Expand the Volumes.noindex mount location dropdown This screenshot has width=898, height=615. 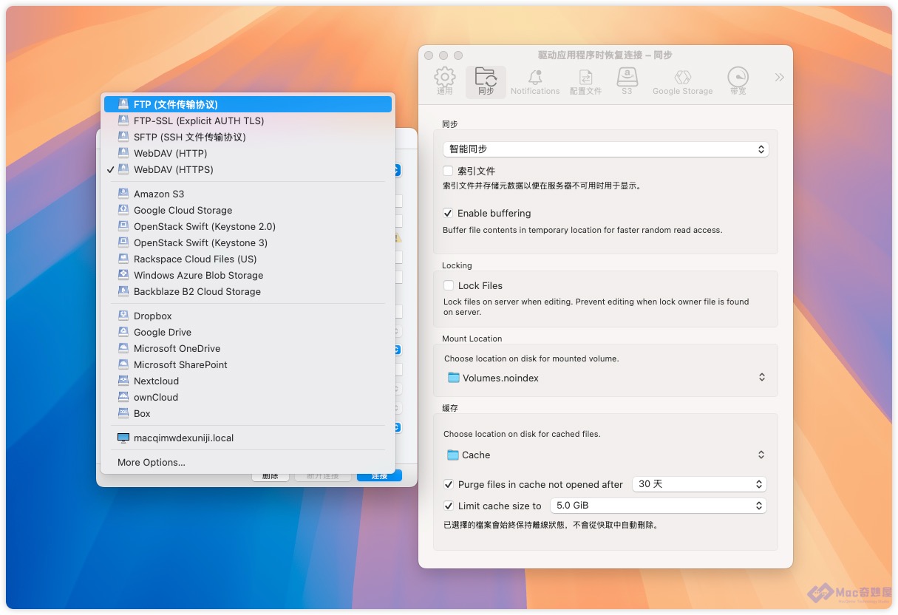(605, 378)
